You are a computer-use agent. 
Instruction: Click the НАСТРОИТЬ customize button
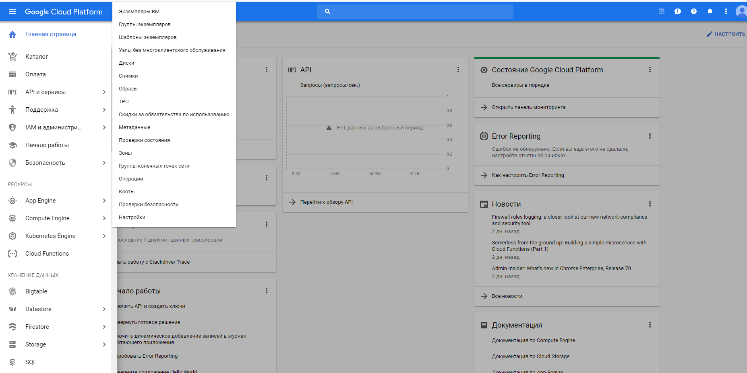pos(726,34)
